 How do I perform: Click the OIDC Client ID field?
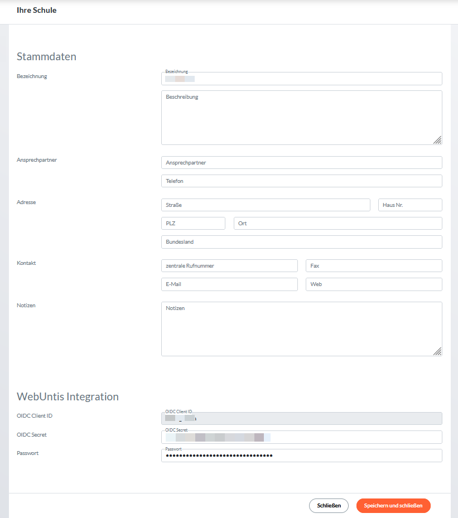(301, 419)
